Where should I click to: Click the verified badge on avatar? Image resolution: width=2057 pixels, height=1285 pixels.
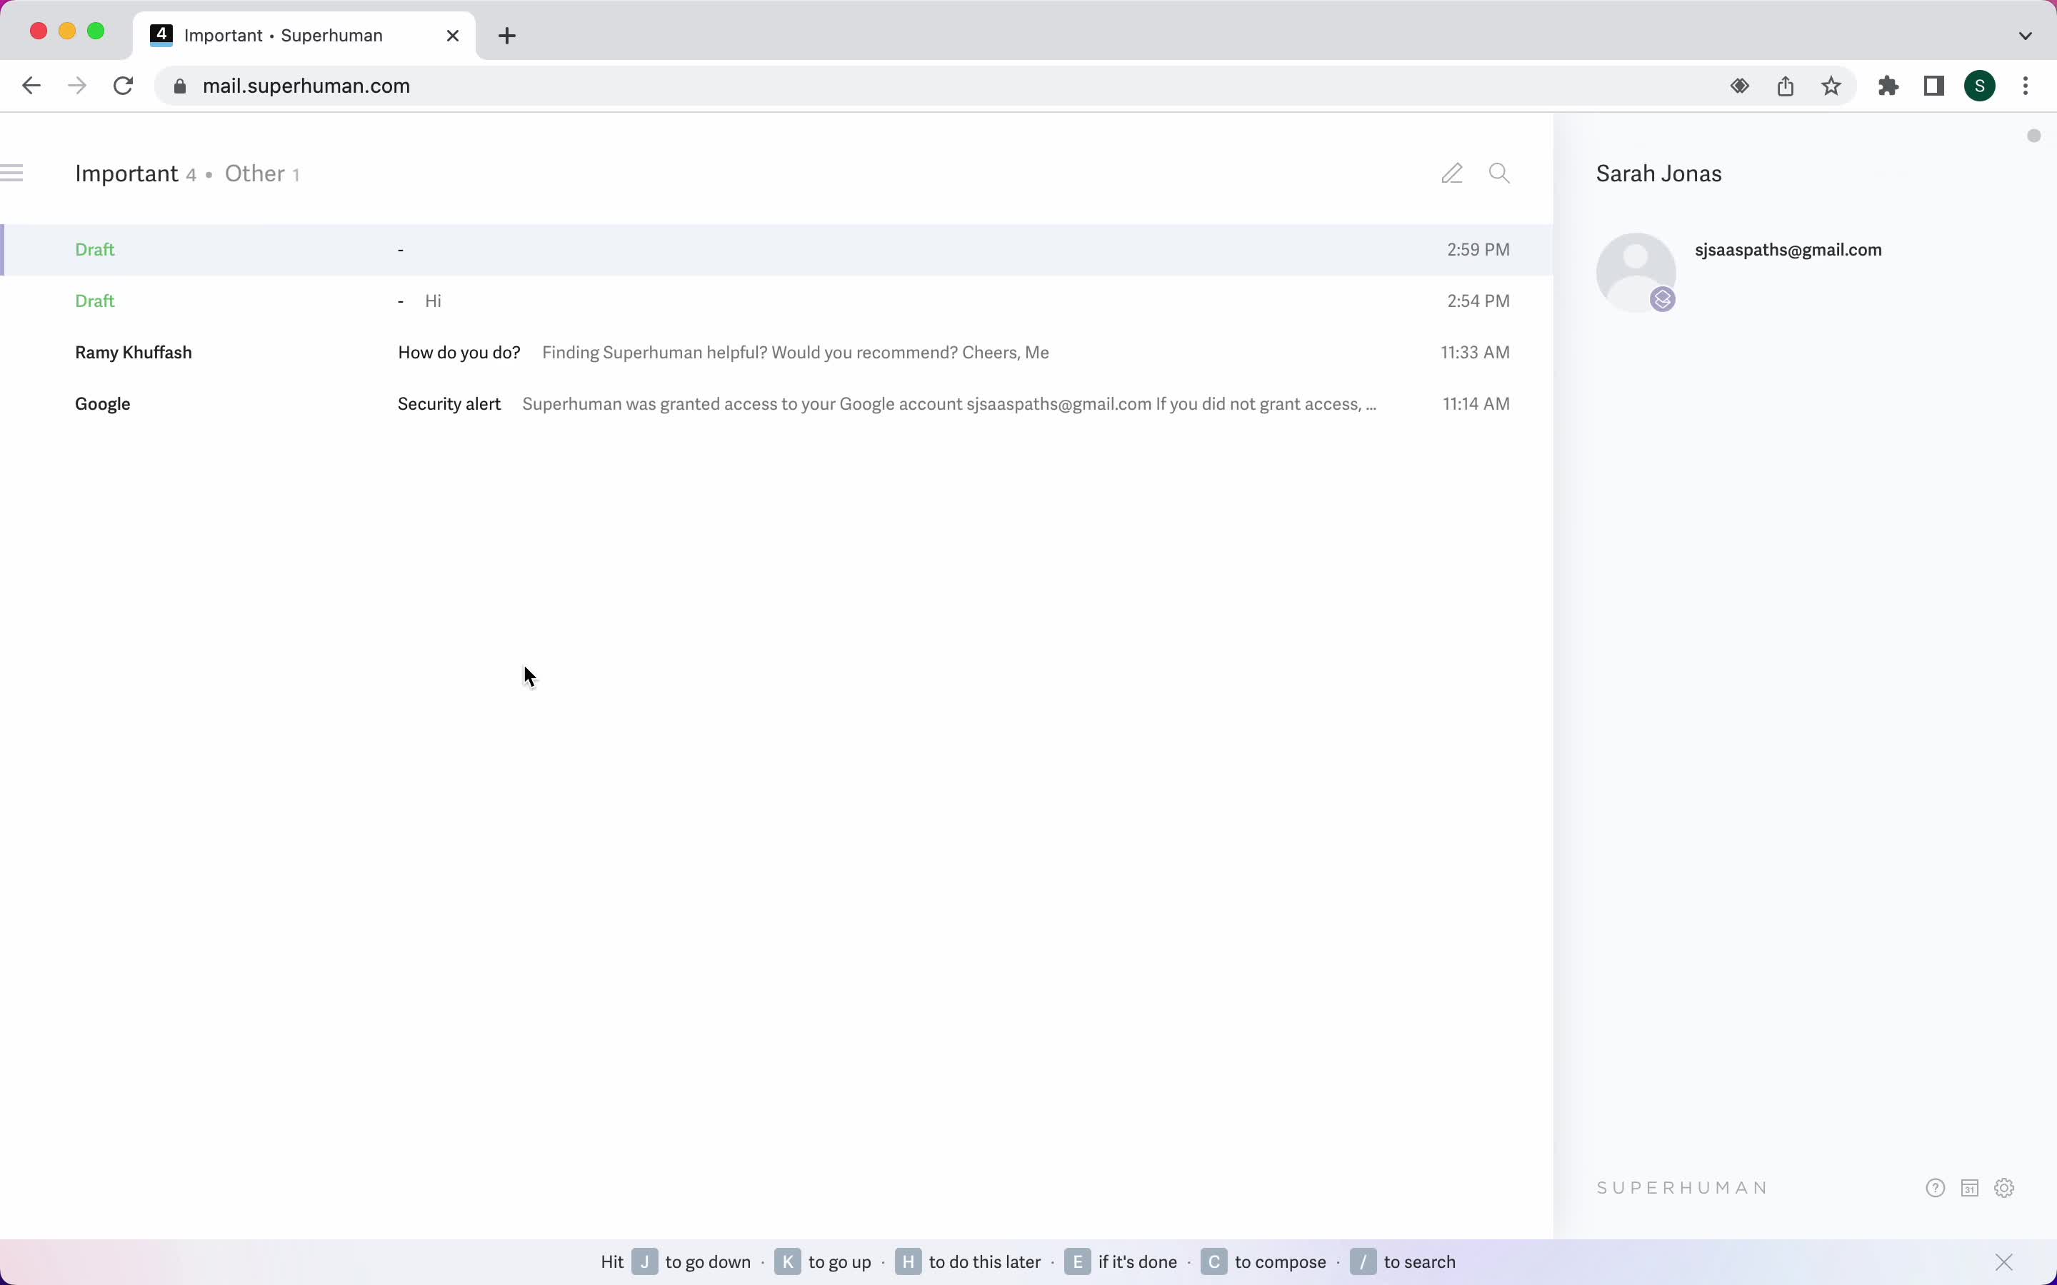tap(1663, 299)
